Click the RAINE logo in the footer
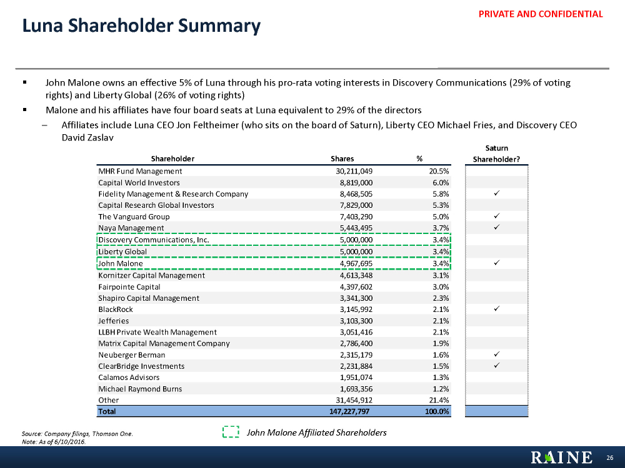The width and height of the screenshot is (625, 468). (x=561, y=457)
